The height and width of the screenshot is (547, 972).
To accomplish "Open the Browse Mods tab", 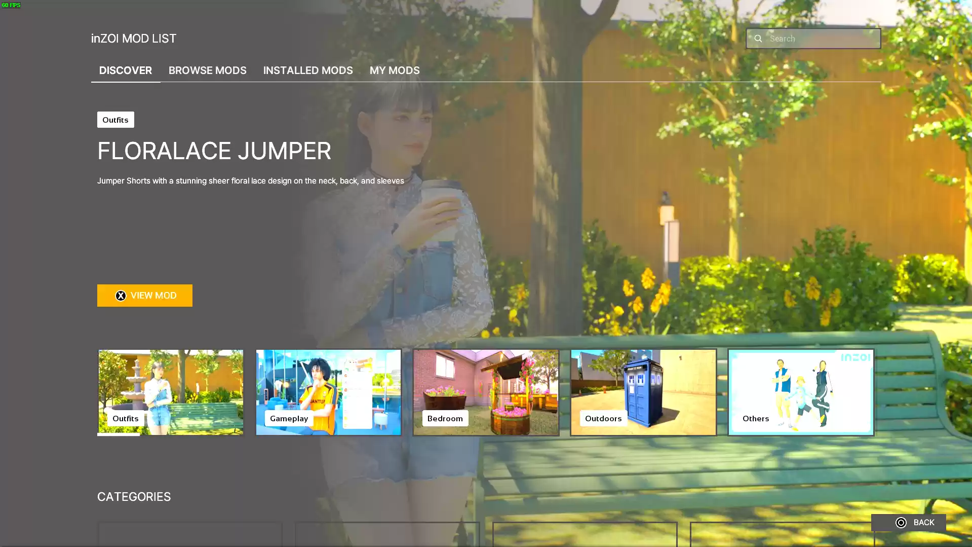I will 207,70.
